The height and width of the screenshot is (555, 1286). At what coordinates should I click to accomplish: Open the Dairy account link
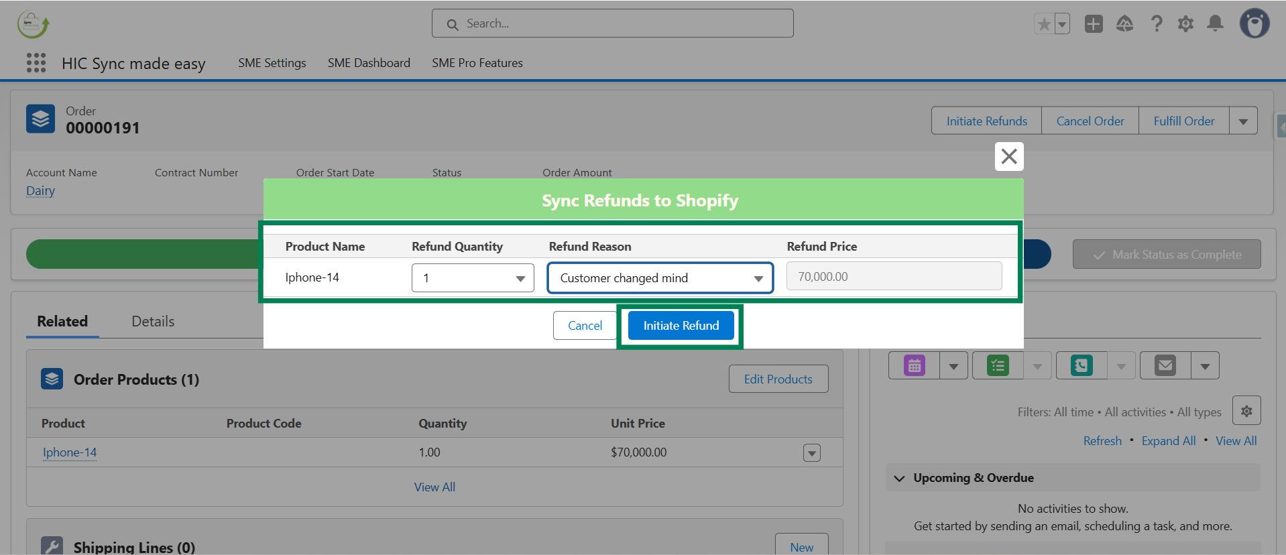40,191
